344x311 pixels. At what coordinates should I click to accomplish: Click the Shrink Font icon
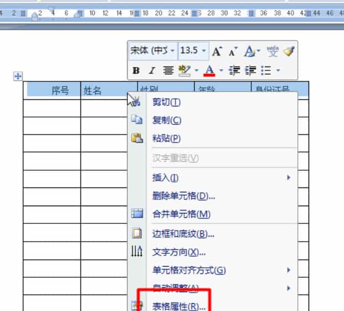(x=232, y=51)
